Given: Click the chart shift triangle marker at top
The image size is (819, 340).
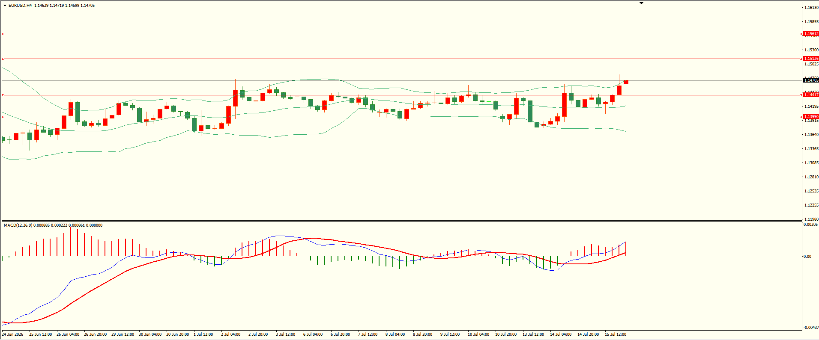Looking at the screenshot, I should 641,3.
